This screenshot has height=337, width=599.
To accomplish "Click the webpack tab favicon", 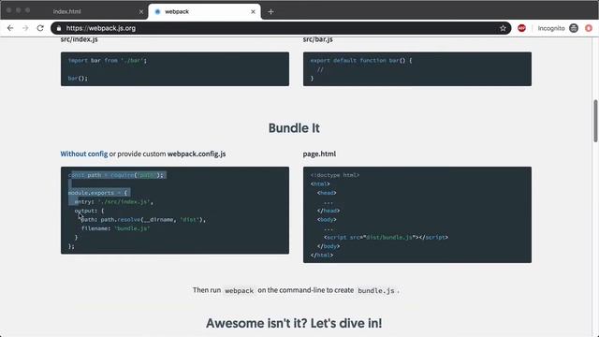I will point(157,12).
